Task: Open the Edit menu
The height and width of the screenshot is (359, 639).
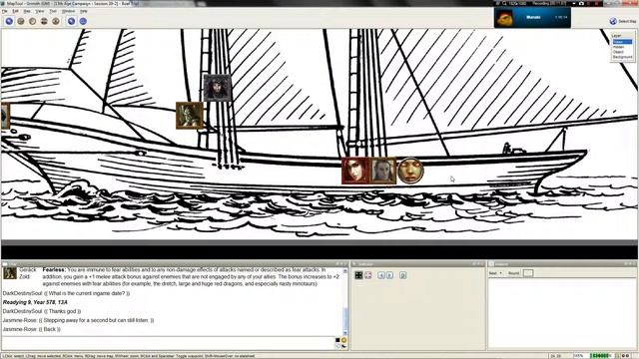Action: point(16,11)
